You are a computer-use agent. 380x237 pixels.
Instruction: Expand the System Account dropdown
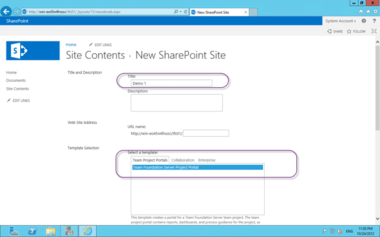(340, 21)
